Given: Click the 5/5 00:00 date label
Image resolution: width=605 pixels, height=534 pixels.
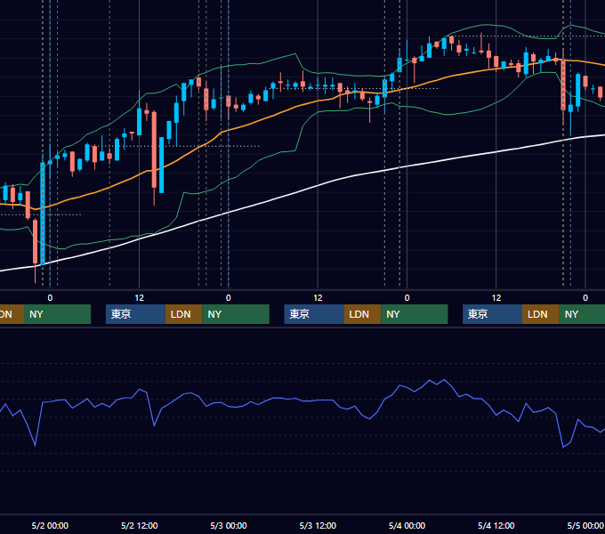Looking at the screenshot, I should 585,525.
